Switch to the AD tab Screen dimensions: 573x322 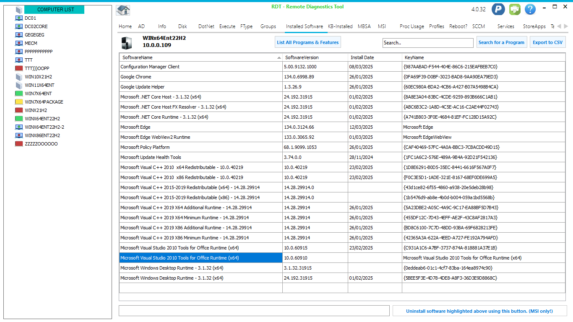pyautogui.click(x=141, y=26)
